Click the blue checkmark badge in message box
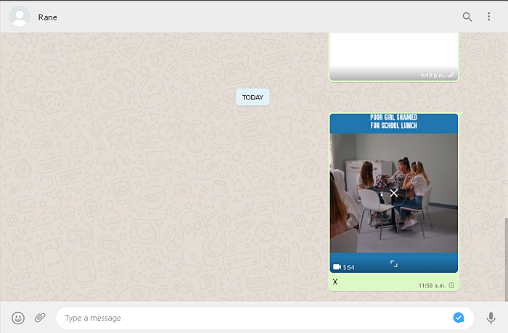The image size is (508, 333). (458, 318)
